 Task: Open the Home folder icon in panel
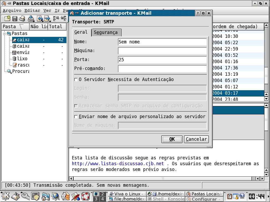(45, 196)
